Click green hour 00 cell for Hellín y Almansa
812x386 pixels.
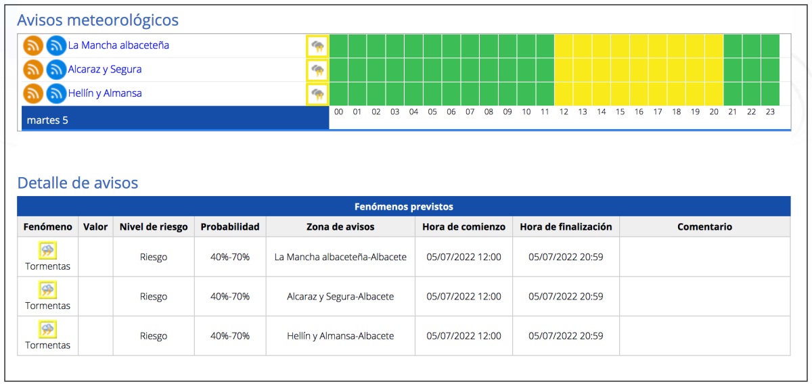click(338, 93)
